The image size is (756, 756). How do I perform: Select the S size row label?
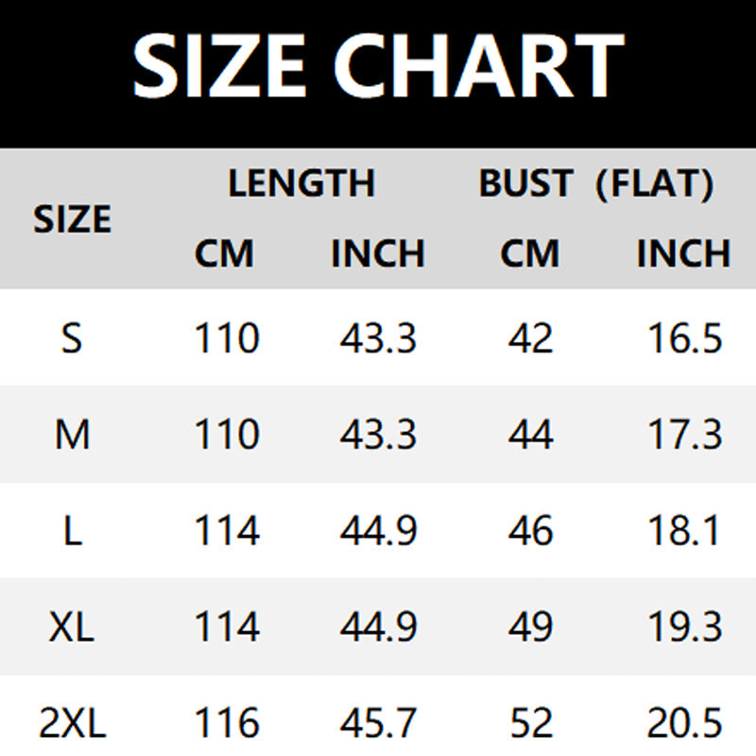pos(72,337)
